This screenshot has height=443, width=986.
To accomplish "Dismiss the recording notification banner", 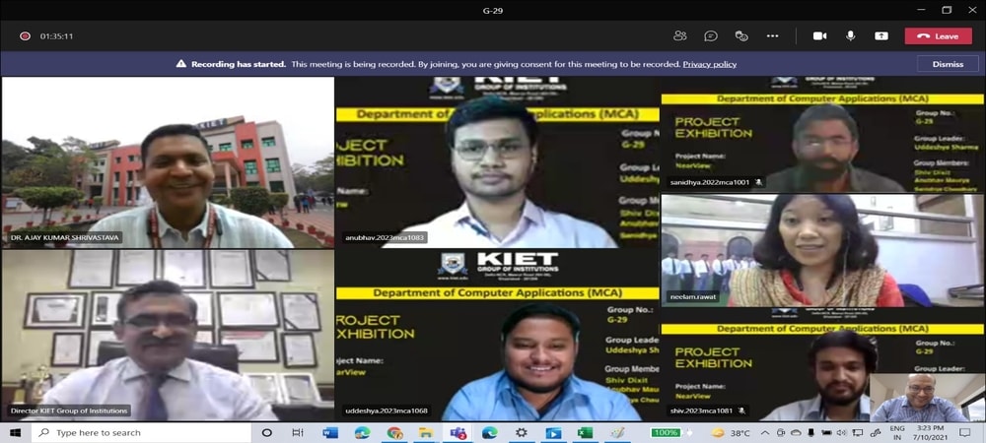I will tap(947, 64).
